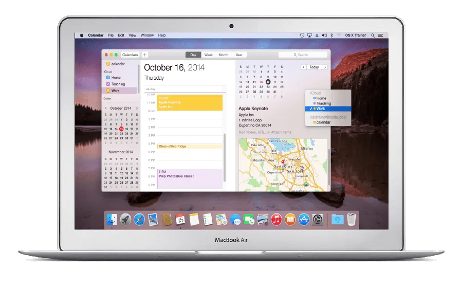Image resolution: width=461 pixels, height=284 pixels.
Task: Open volume speaker menu bar icon
Action: (324, 35)
